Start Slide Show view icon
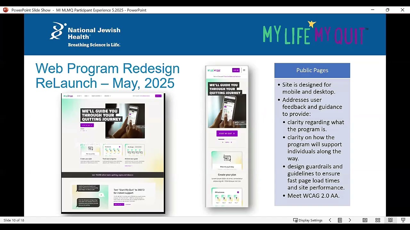The width and height of the screenshot is (410, 230). click(x=403, y=220)
